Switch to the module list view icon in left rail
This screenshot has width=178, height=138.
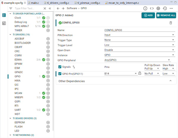pyautogui.click(x=4, y=15)
